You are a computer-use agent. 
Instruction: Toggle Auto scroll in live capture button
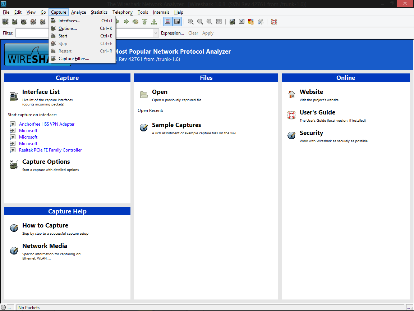(177, 22)
